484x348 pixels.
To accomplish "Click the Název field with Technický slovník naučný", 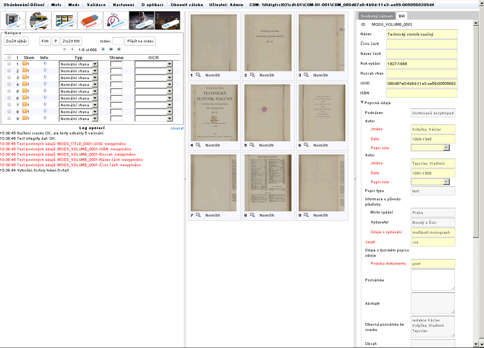I will [422, 34].
